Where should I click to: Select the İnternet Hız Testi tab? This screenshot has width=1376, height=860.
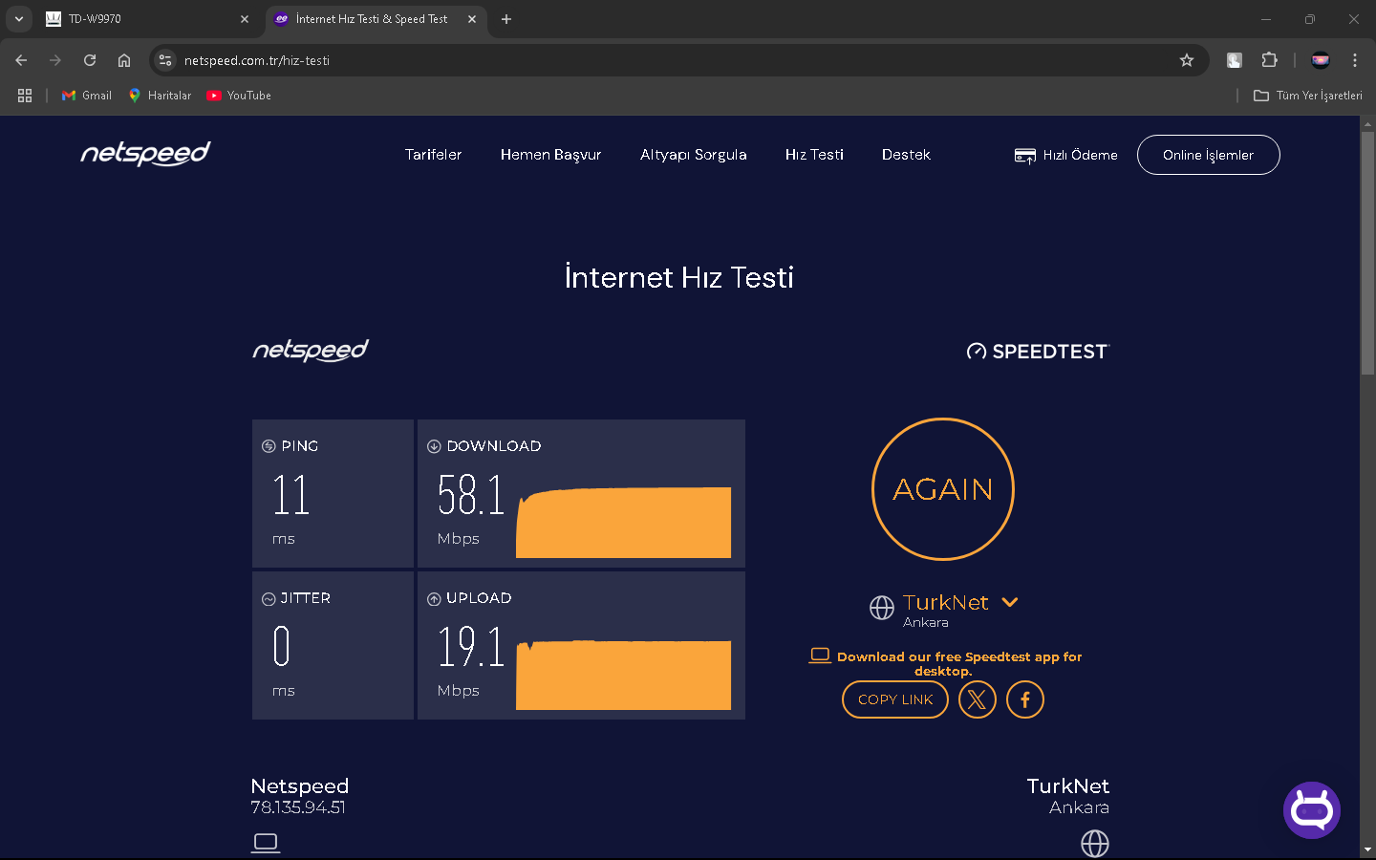point(376,19)
